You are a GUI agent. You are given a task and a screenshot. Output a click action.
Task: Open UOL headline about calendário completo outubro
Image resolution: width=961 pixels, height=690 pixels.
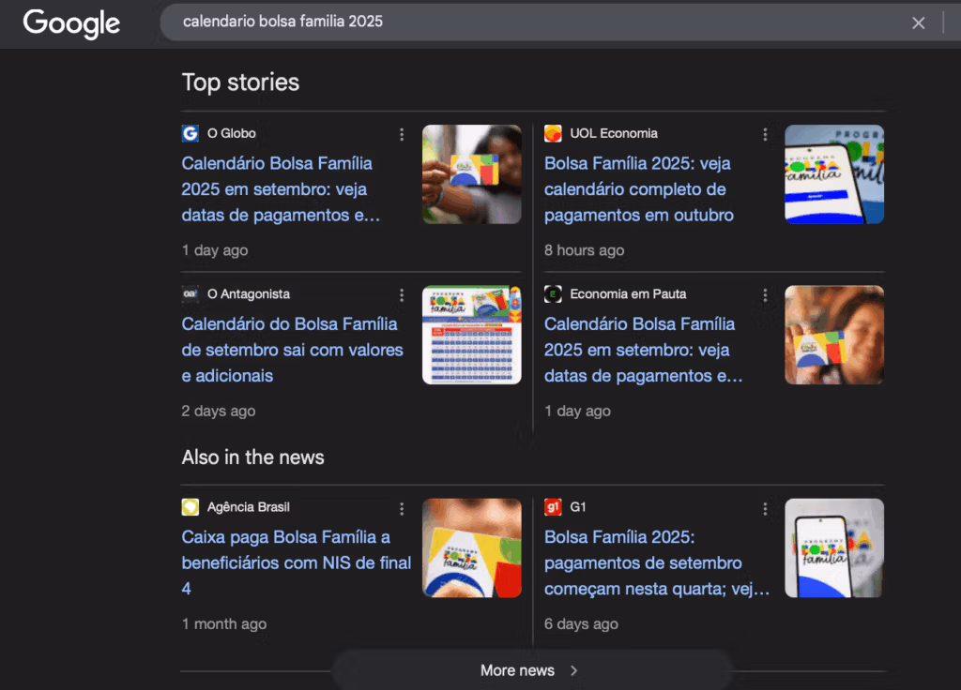tap(638, 189)
